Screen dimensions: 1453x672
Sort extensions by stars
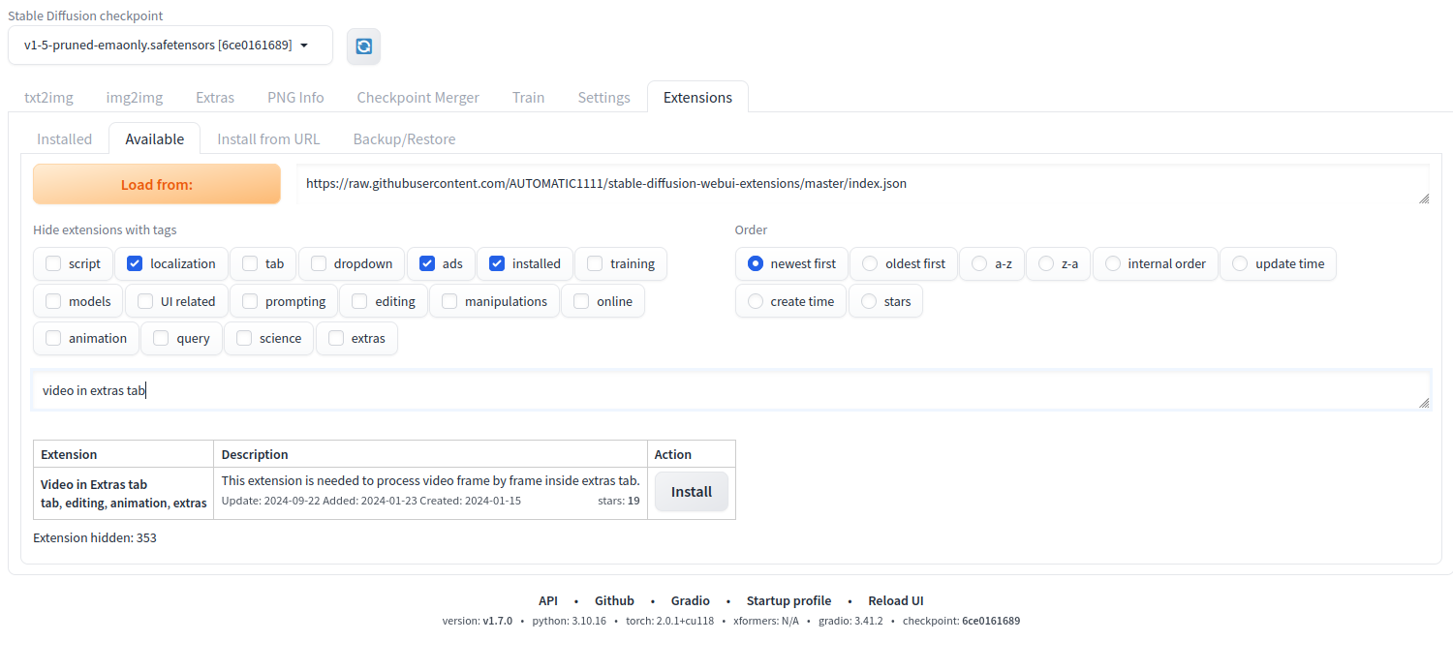click(x=869, y=301)
